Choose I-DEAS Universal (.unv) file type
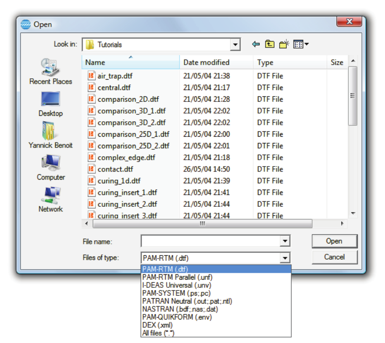Screen dimensions: 385x343 pyautogui.click(x=216, y=285)
